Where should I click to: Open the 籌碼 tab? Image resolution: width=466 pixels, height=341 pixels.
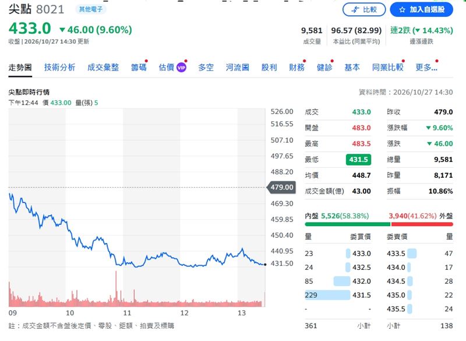[x=139, y=68]
